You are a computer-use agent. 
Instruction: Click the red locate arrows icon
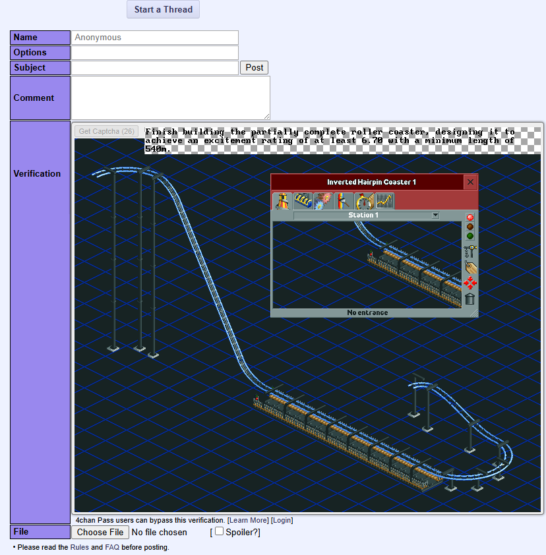[x=470, y=283]
